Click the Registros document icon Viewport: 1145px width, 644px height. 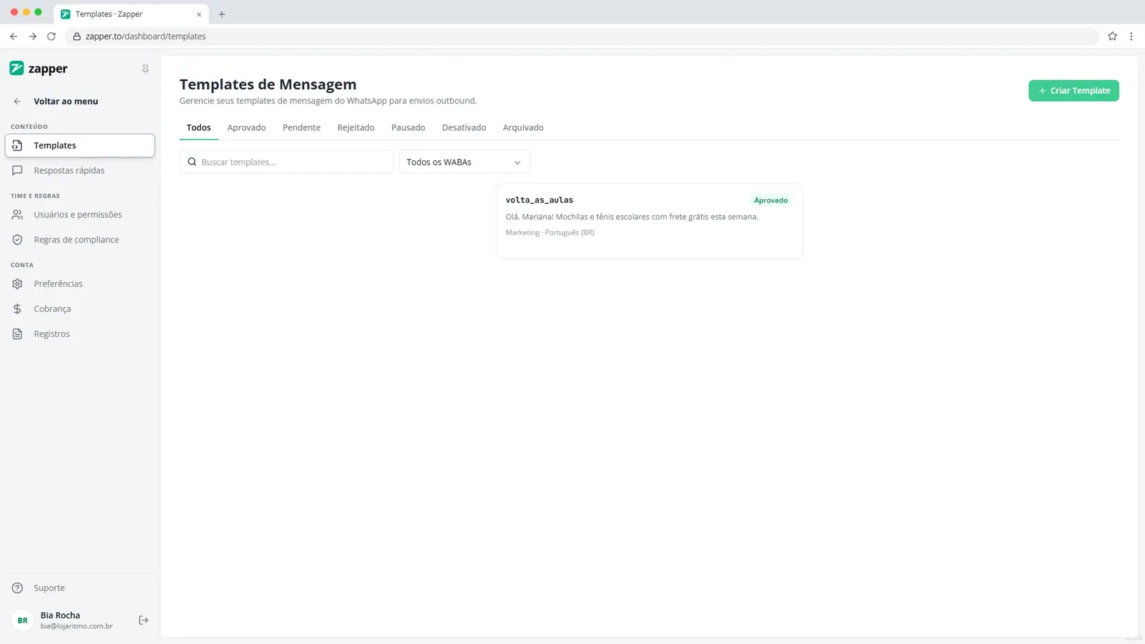pyautogui.click(x=17, y=334)
